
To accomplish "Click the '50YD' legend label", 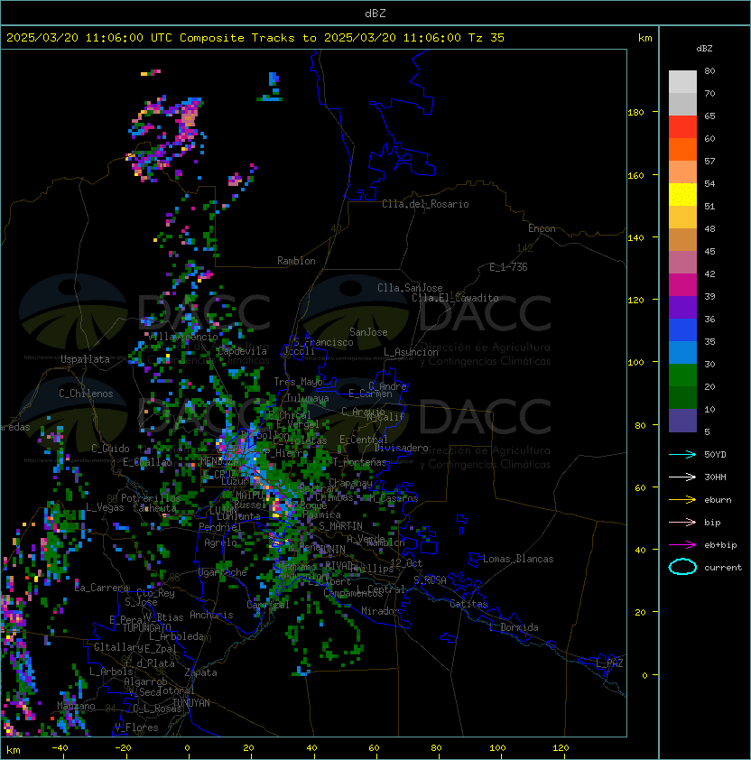I will [715, 454].
